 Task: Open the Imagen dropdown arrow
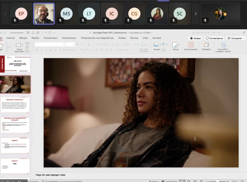[160, 45]
